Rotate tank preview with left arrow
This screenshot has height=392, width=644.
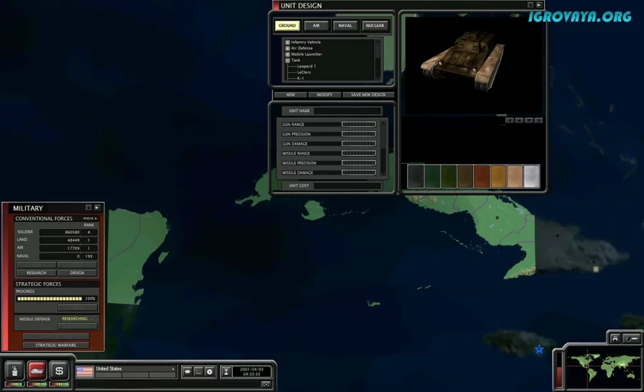point(509,120)
